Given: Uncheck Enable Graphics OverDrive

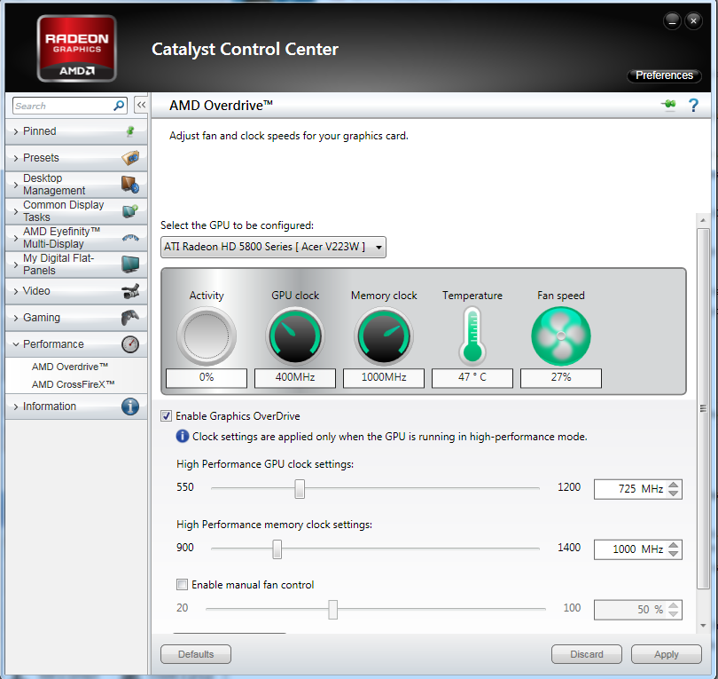Looking at the screenshot, I should pos(167,416).
